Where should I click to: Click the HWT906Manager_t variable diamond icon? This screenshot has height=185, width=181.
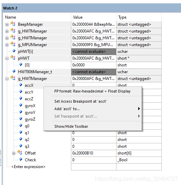pos(14,71)
